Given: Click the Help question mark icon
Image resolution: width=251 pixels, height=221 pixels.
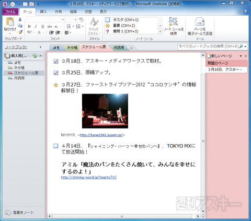Looking at the screenshot, I should [x=245, y=11].
